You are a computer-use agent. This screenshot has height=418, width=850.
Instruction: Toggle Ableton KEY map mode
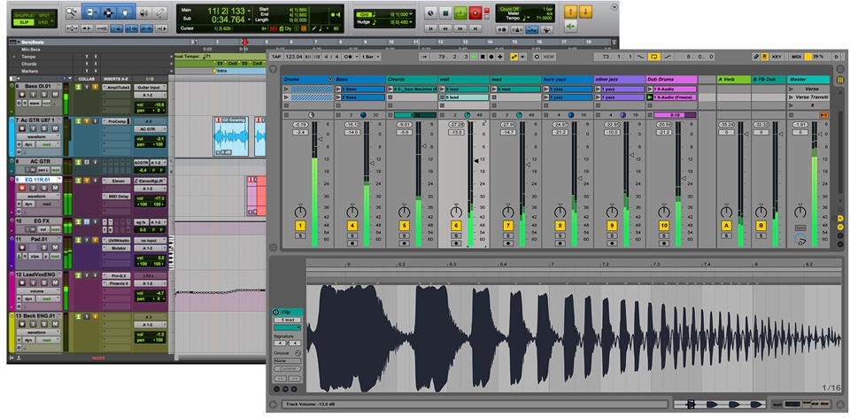(777, 57)
